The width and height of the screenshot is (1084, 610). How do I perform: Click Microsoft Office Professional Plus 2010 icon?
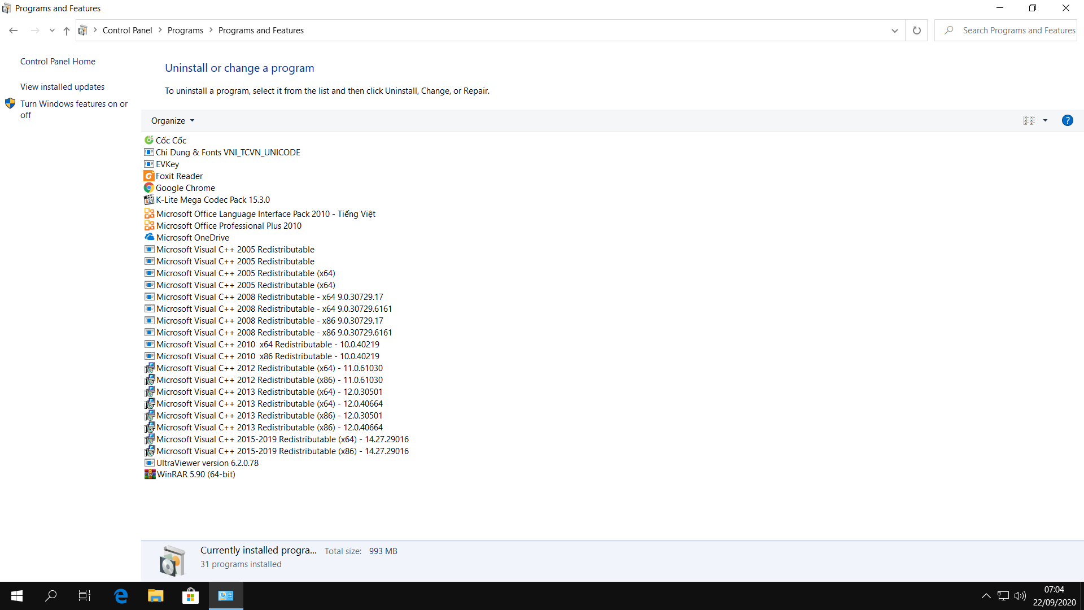(x=149, y=225)
